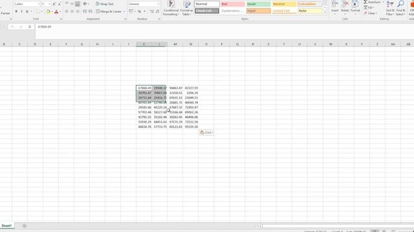
Task: Apply the yellow Fill Color bucket
Action: pos(48,12)
